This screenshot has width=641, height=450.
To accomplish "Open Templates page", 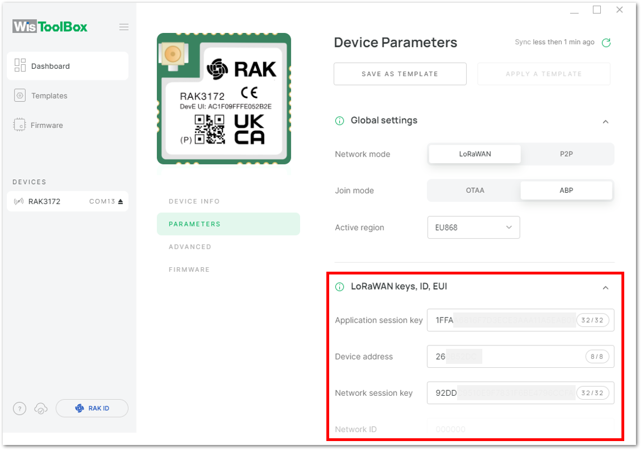I will (49, 96).
